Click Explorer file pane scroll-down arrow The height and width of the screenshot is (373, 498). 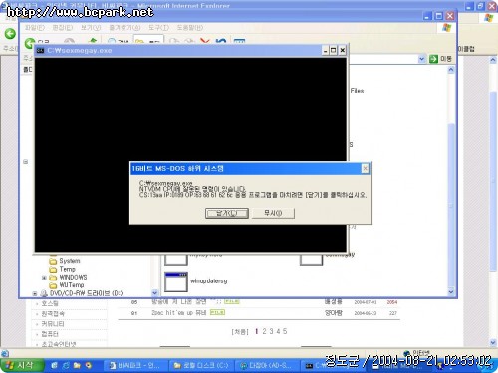pyautogui.click(x=451, y=292)
